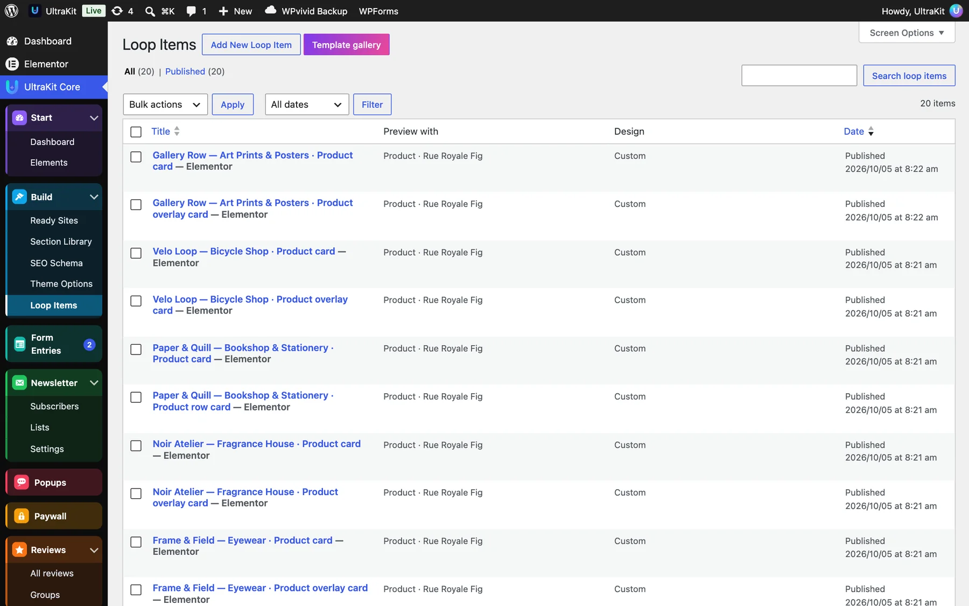
Task: Open Theme Options menu item
Action: pos(61,284)
